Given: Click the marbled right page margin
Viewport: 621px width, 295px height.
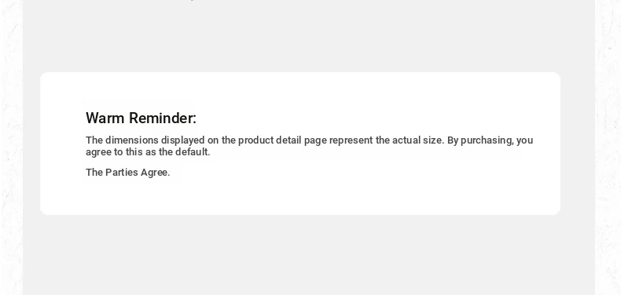Looking at the screenshot, I should 608,147.
